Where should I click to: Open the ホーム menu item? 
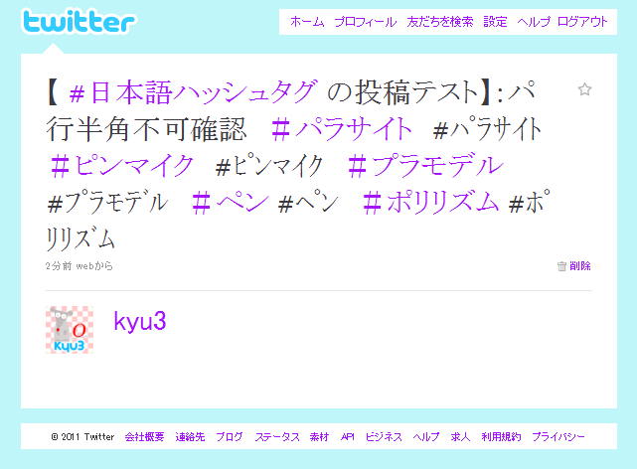tap(307, 22)
